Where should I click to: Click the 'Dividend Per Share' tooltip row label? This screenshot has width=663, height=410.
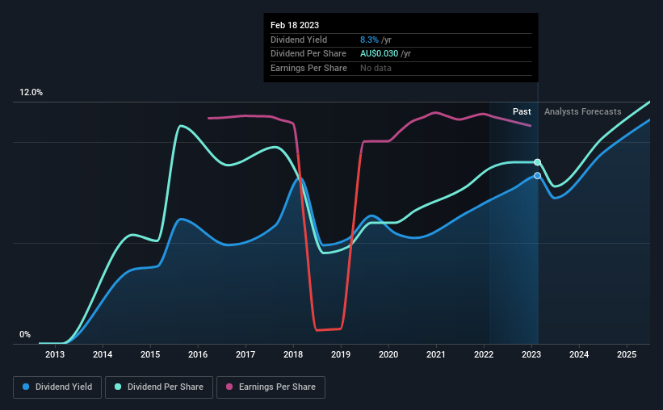[x=308, y=54]
